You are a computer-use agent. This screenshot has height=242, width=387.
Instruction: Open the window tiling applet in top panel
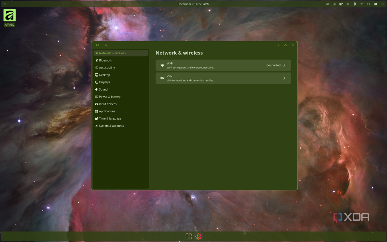coord(341,4)
